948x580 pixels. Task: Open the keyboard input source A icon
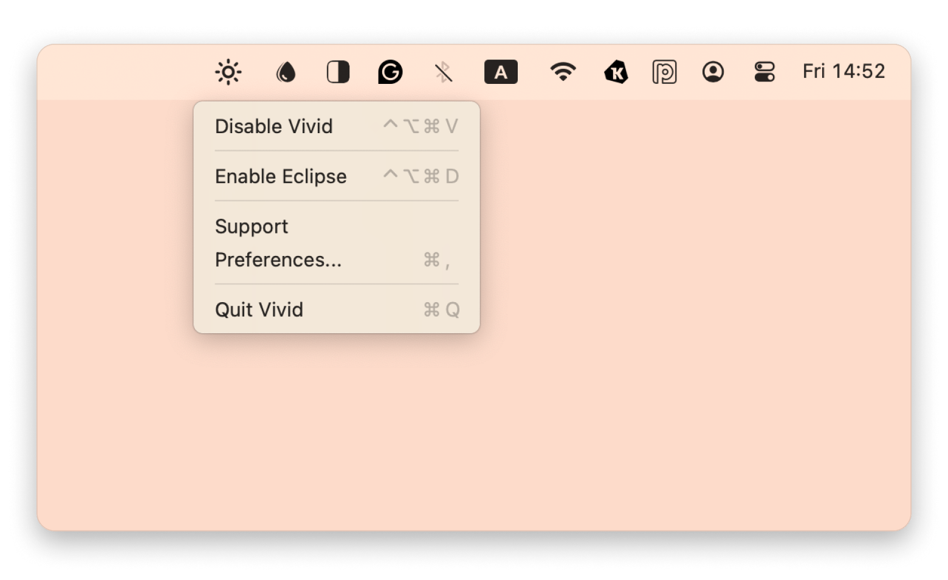pos(501,72)
